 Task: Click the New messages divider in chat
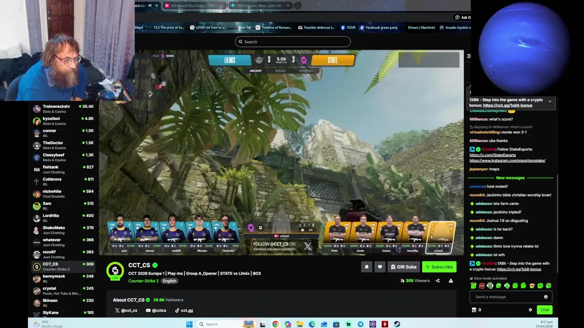(511, 178)
